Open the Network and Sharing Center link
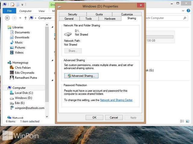Image resolution: width=193 pixels, height=144 pixels. click(116, 100)
